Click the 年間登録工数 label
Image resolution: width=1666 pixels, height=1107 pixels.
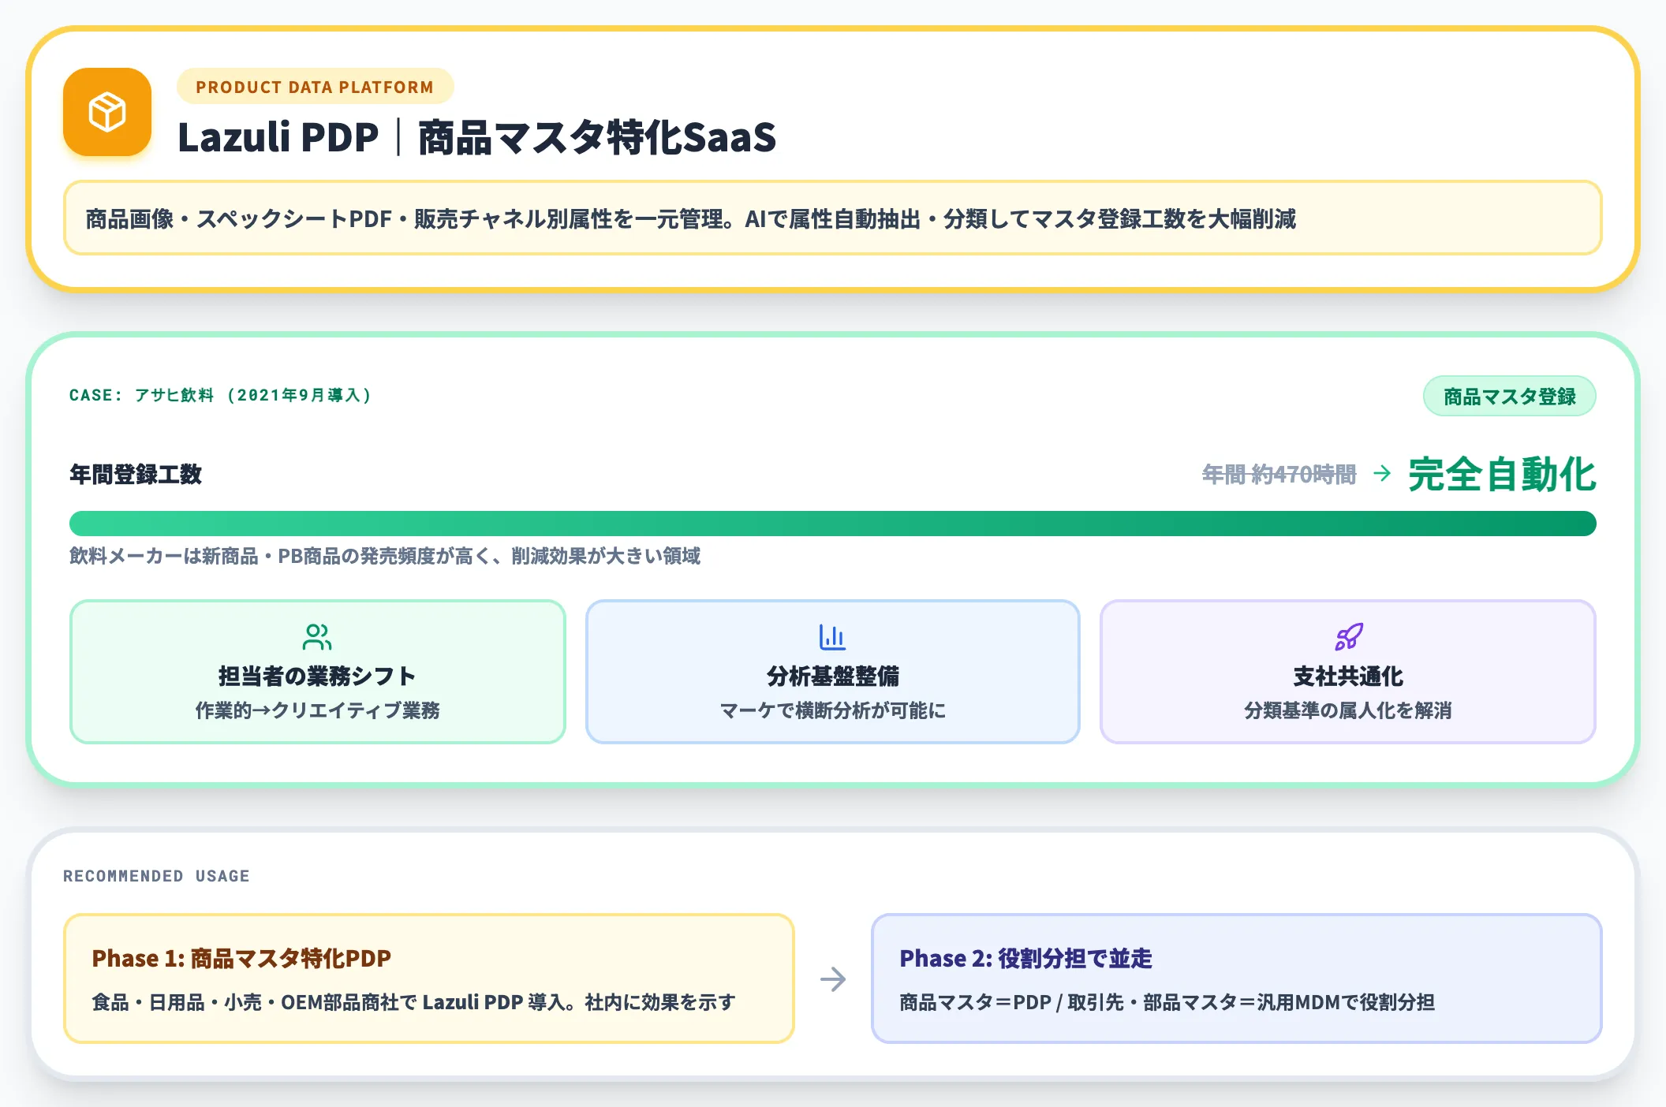click(136, 474)
